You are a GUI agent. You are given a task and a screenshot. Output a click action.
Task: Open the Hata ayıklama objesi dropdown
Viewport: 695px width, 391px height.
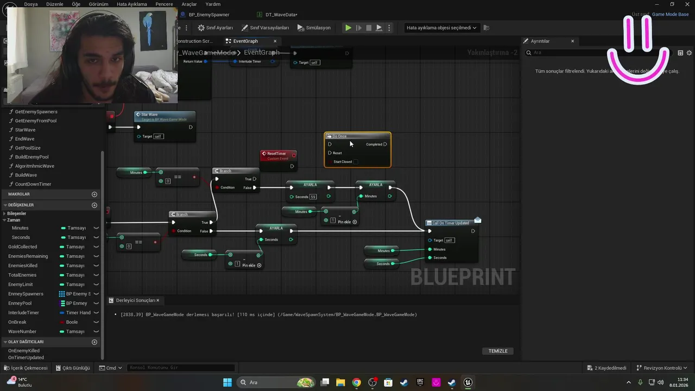click(x=441, y=28)
